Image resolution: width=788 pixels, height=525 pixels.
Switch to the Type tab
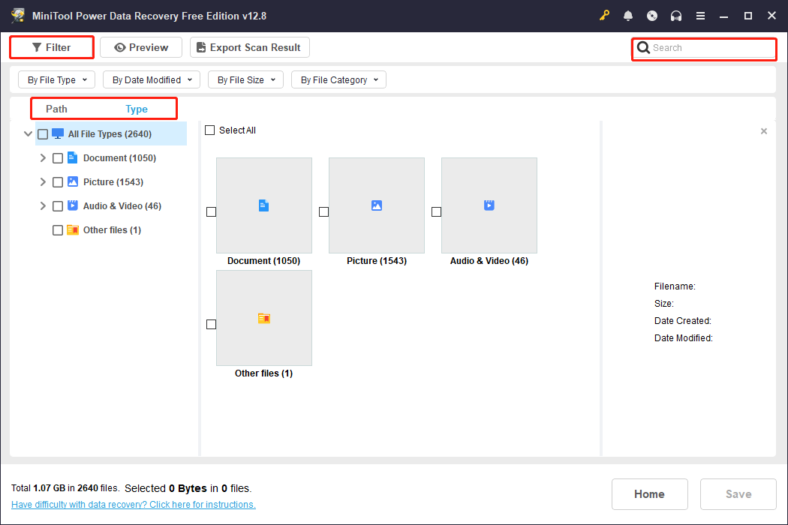click(136, 109)
